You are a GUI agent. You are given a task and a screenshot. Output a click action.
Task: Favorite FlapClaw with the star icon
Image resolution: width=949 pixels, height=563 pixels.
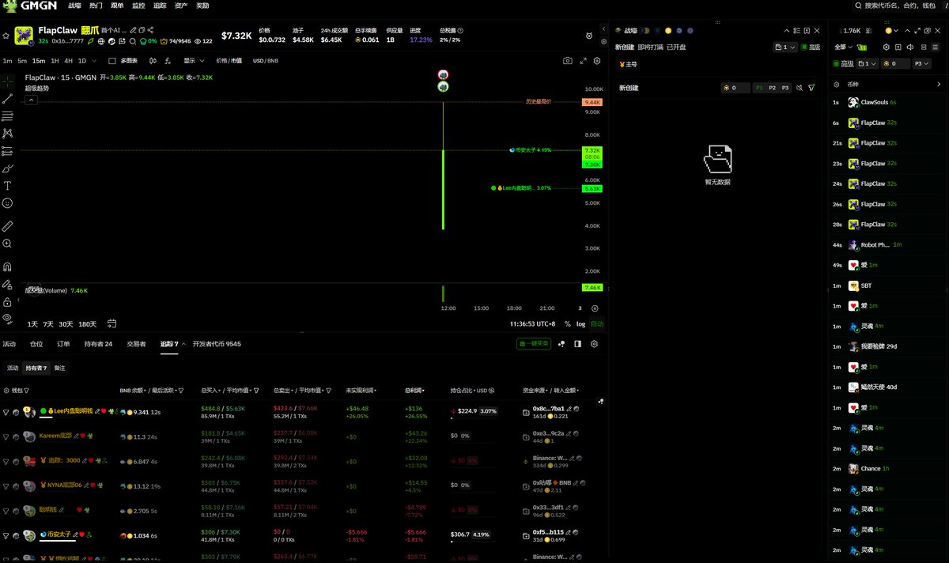[6, 36]
